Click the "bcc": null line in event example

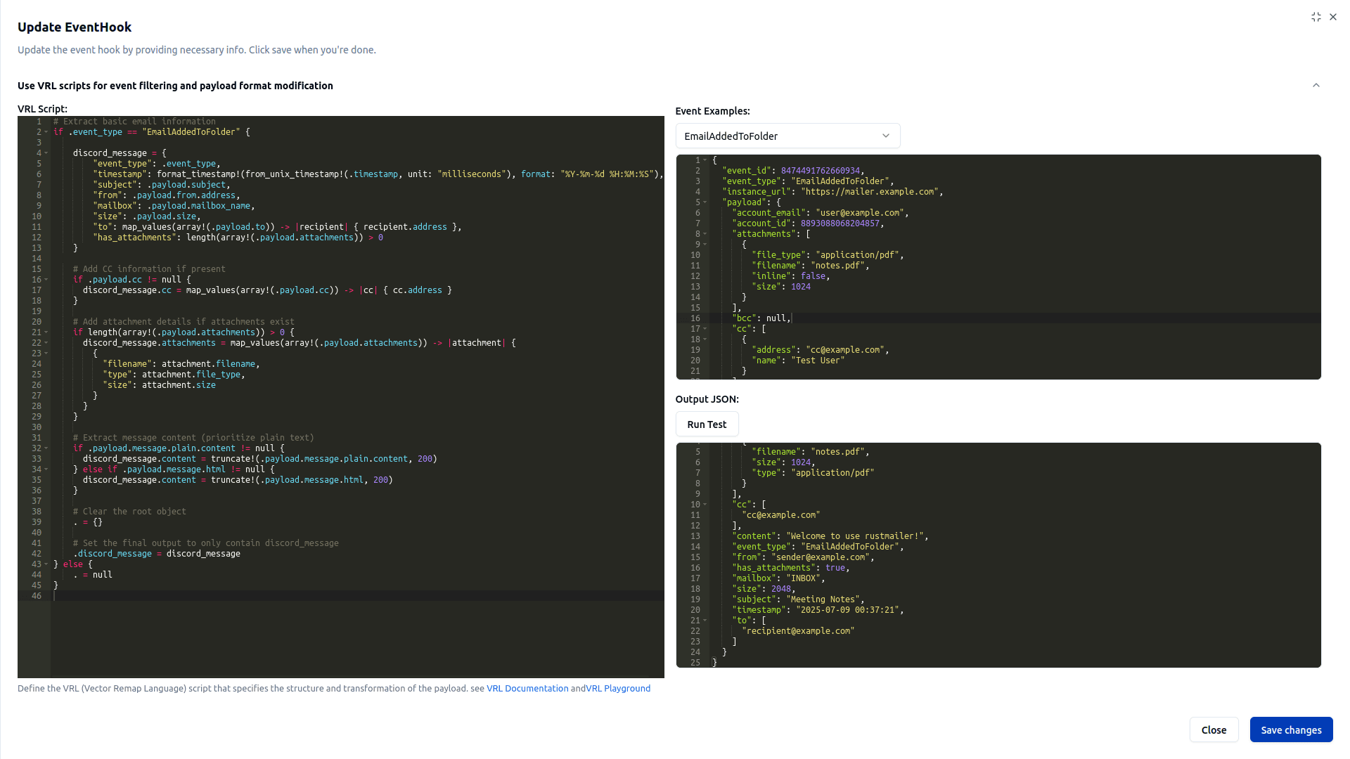coord(762,318)
